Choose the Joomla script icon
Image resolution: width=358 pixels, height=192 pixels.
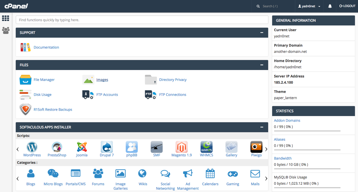(x=82, y=147)
